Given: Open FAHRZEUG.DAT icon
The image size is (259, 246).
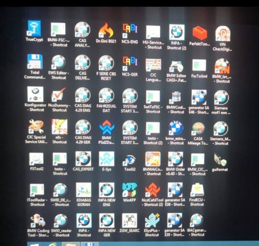Looking at the screenshot, I should tap(106, 96).
